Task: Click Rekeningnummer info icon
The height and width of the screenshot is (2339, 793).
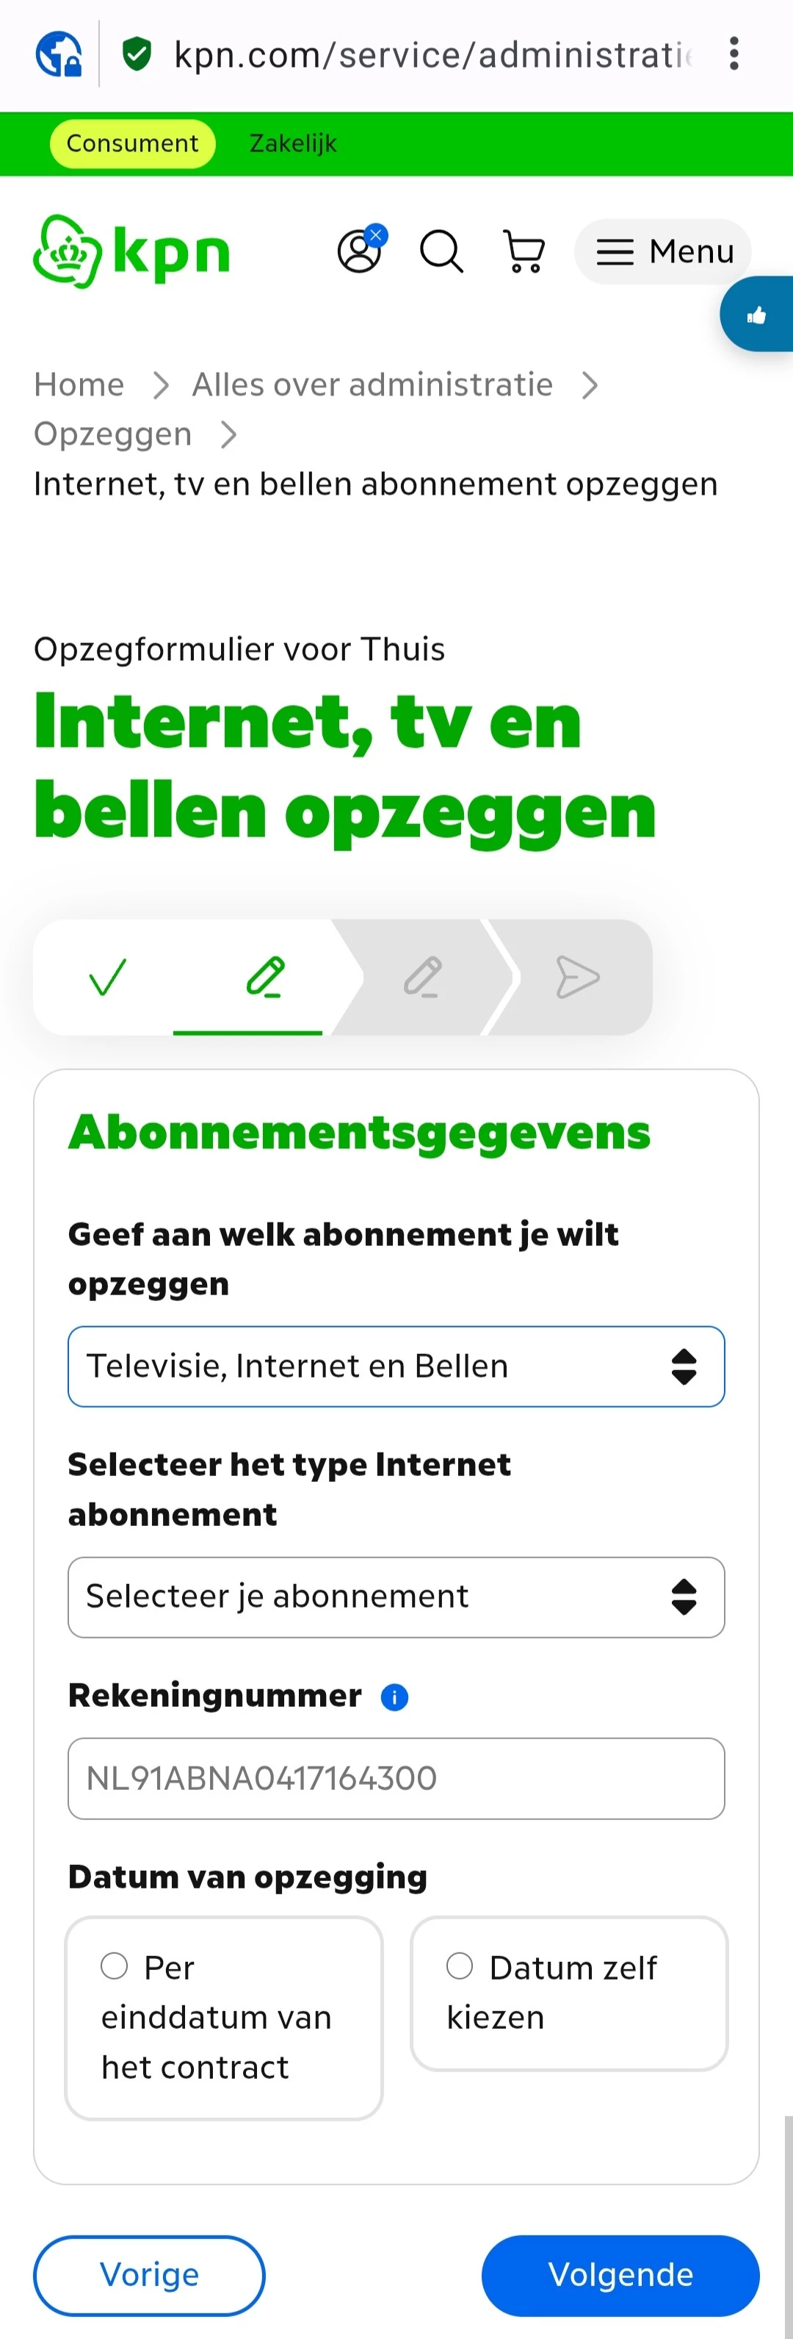Action: coord(394,1696)
